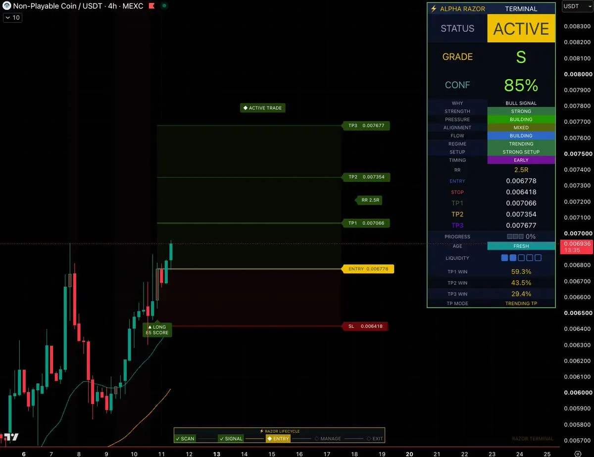Click the PROGRESS bar showing 0%
The width and height of the screenshot is (594, 457).
(521, 237)
